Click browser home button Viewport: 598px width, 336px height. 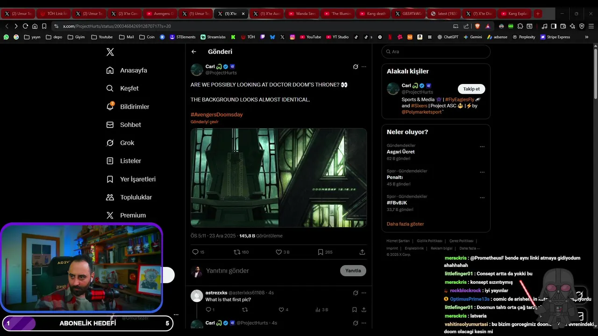pos(35,26)
